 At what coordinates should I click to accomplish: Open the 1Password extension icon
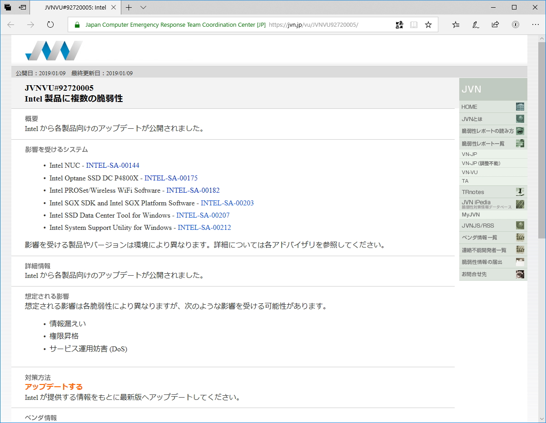pyautogui.click(x=516, y=24)
